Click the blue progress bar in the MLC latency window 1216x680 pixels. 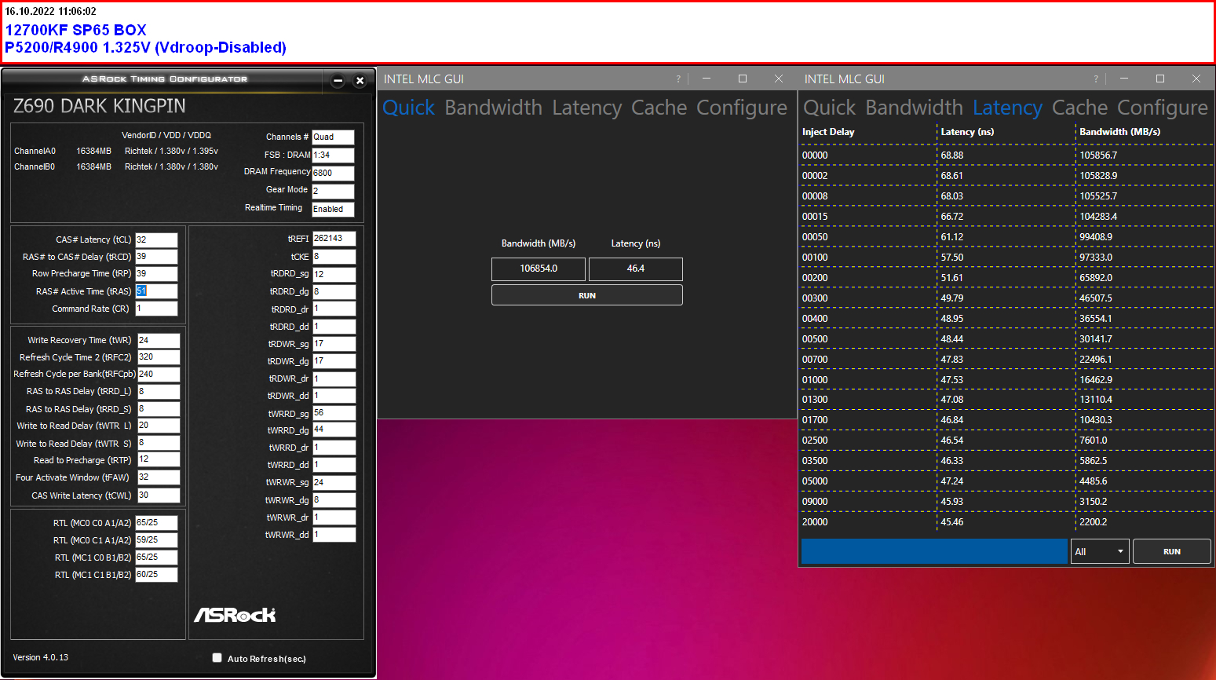(x=934, y=551)
